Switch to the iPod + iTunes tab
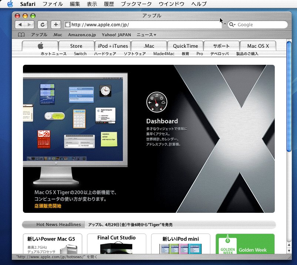Image resolution: width=297 pixels, height=265 pixels. coord(113,46)
